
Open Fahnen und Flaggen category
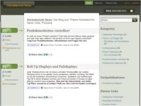tap(111, 38)
